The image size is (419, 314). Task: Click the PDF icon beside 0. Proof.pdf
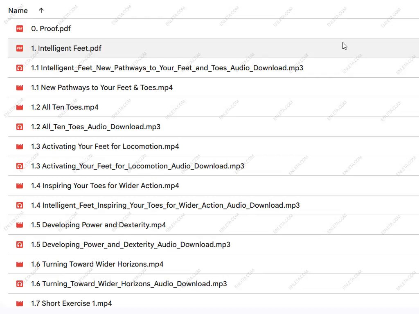(20, 29)
